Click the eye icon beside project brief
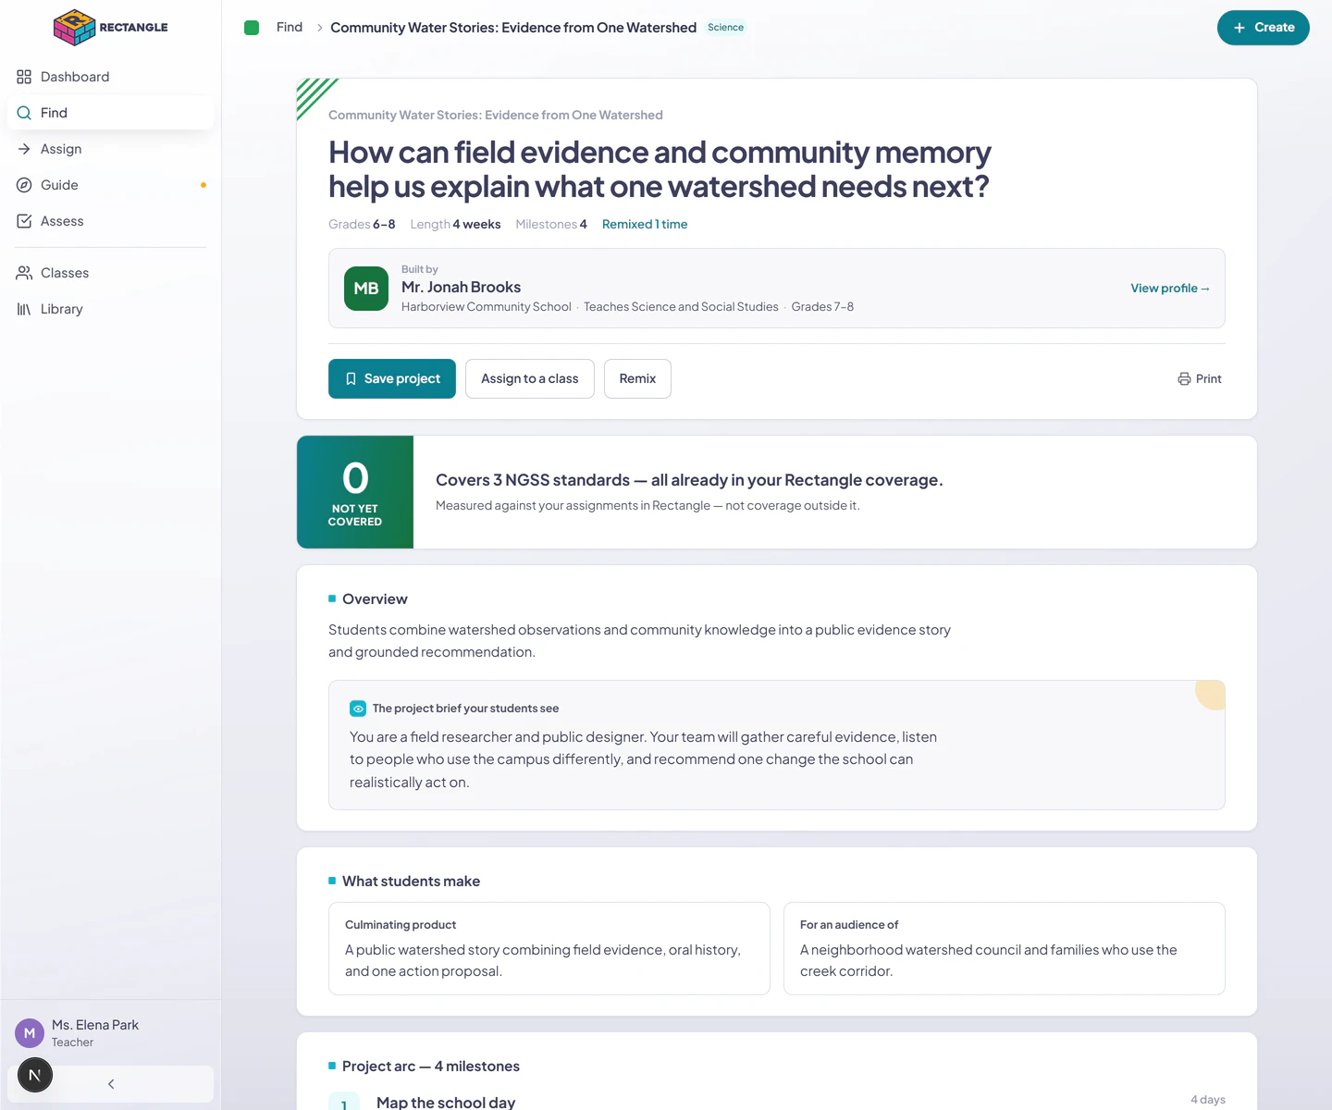 (358, 709)
